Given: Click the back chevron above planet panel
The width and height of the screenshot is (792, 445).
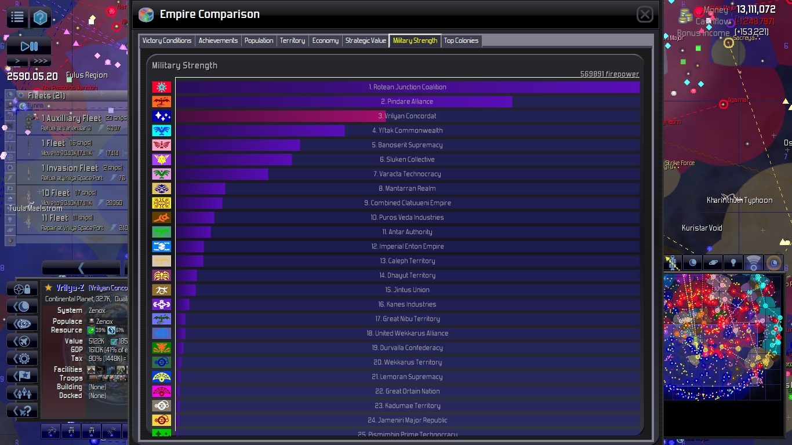Looking at the screenshot, I should coord(81,268).
